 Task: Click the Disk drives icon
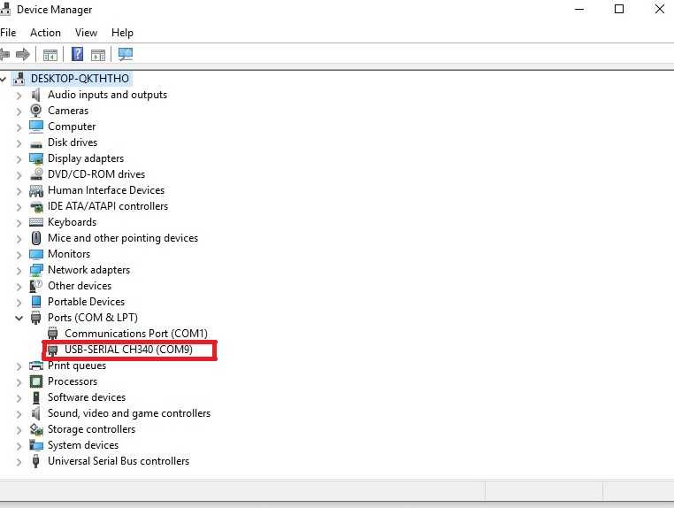[36, 143]
